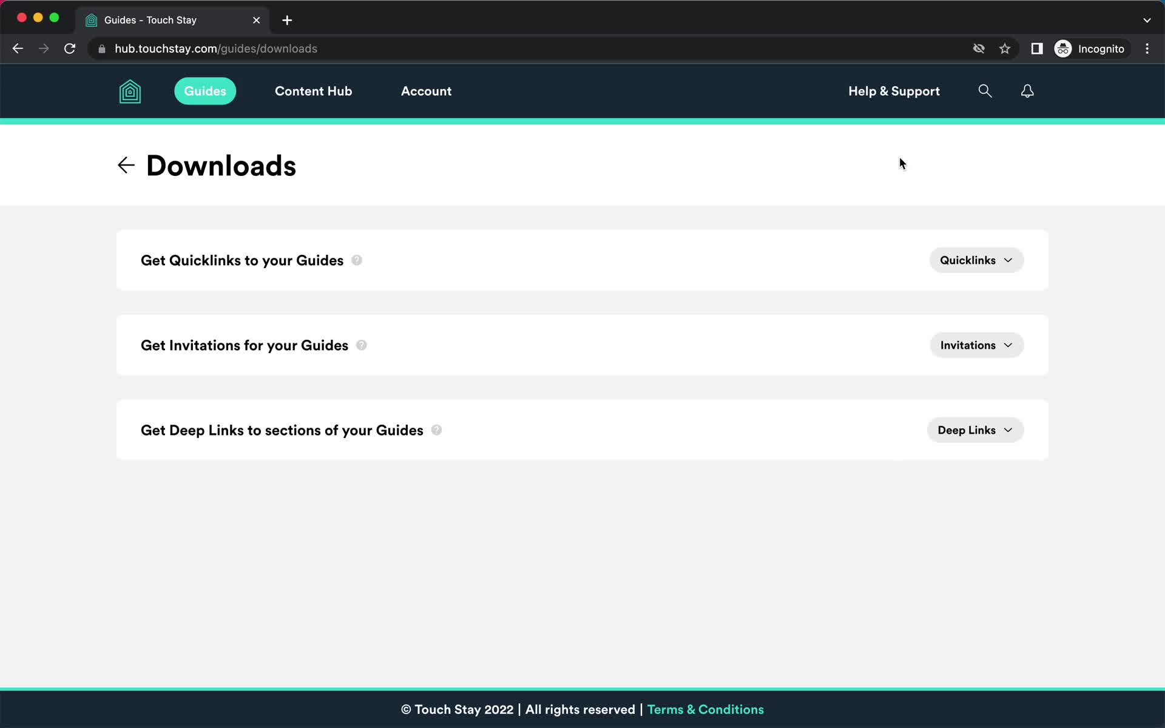
Task: Click the address bar URL field
Action: click(217, 49)
